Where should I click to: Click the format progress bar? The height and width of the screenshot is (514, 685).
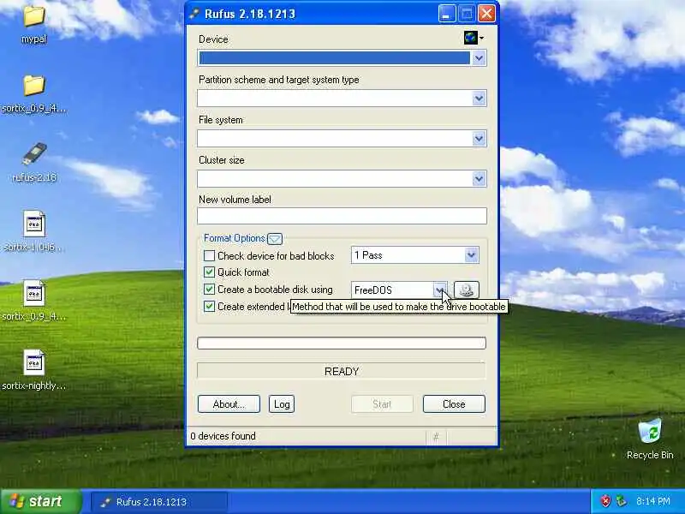pos(342,344)
